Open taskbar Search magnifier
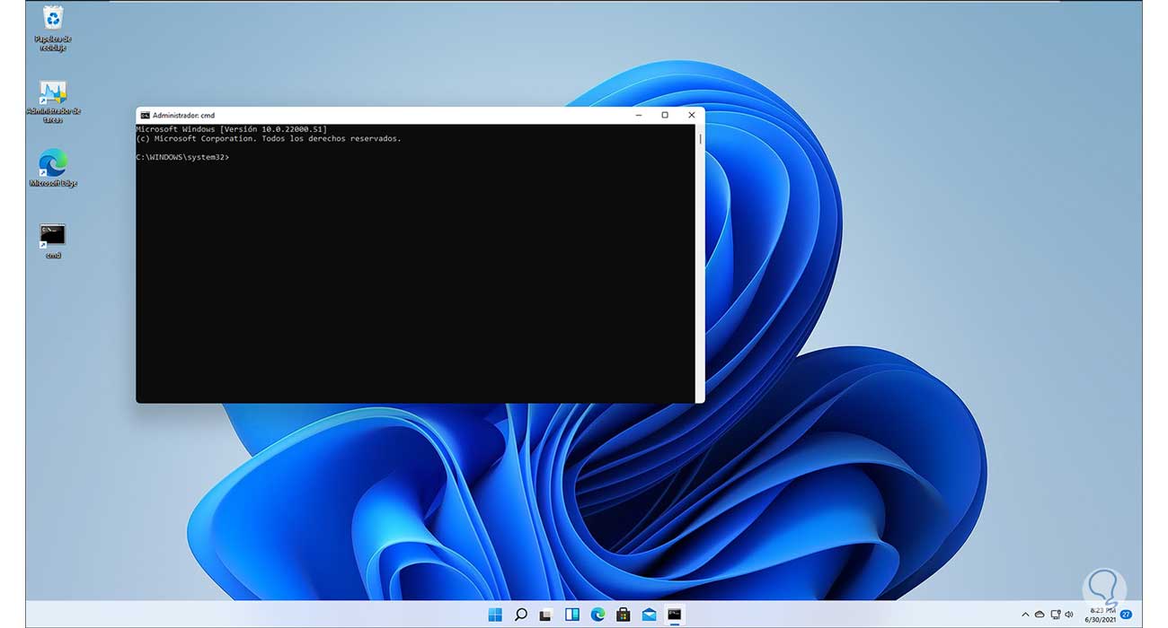 520,615
